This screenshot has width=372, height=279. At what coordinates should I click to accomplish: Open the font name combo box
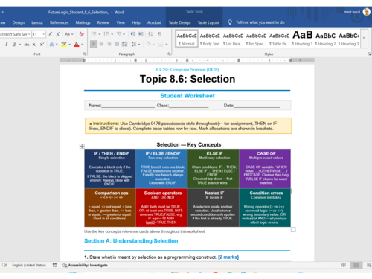[x=15, y=34]
